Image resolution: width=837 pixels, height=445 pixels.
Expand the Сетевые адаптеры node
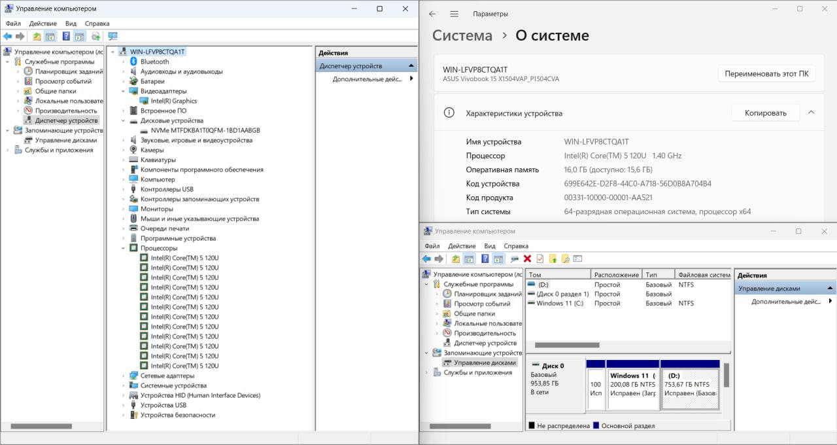point(123,376)
